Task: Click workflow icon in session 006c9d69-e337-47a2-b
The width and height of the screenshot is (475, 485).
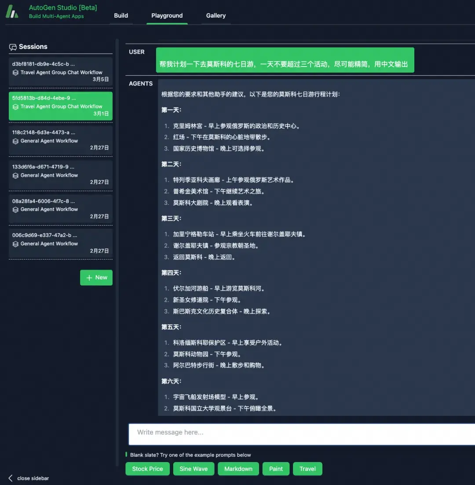Action: tap(15, 244)
